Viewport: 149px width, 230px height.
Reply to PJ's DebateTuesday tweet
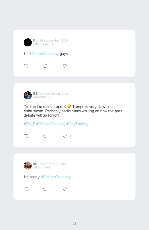click(26, 66)
